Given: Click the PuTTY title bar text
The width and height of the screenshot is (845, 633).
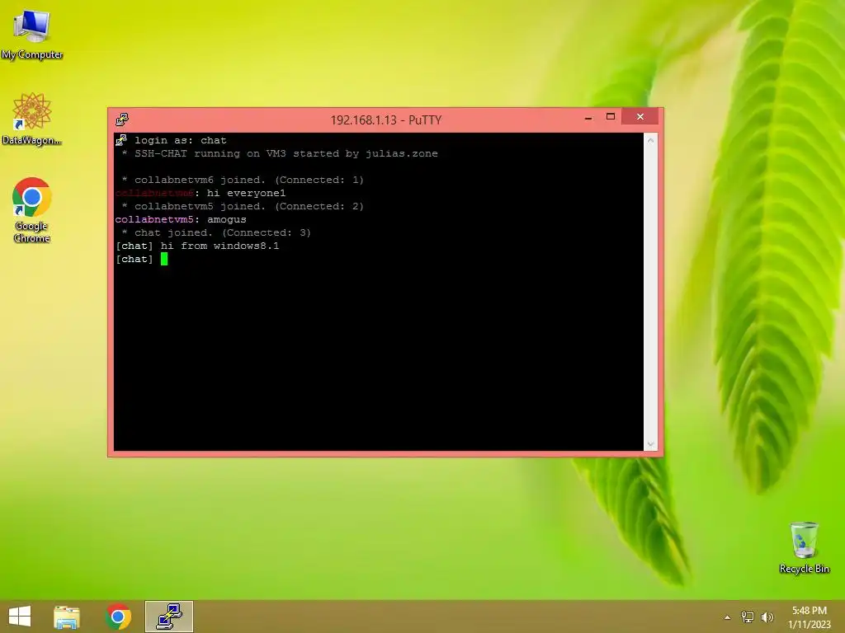Looking at the screenshot, I should (x=386, y=120).
